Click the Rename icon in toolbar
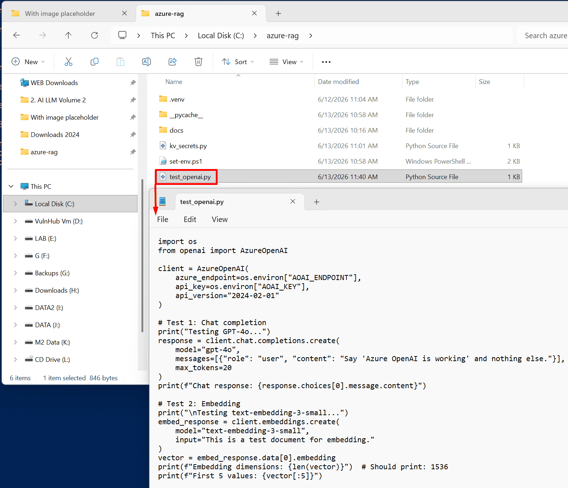This screenshot has height=488, width=568. tap(147, 62)
